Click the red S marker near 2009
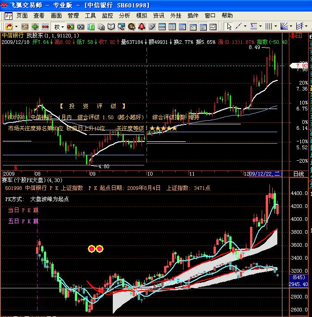 16,168
